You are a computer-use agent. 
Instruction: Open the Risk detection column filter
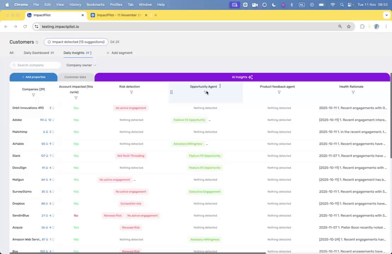[x=132, y=92]
